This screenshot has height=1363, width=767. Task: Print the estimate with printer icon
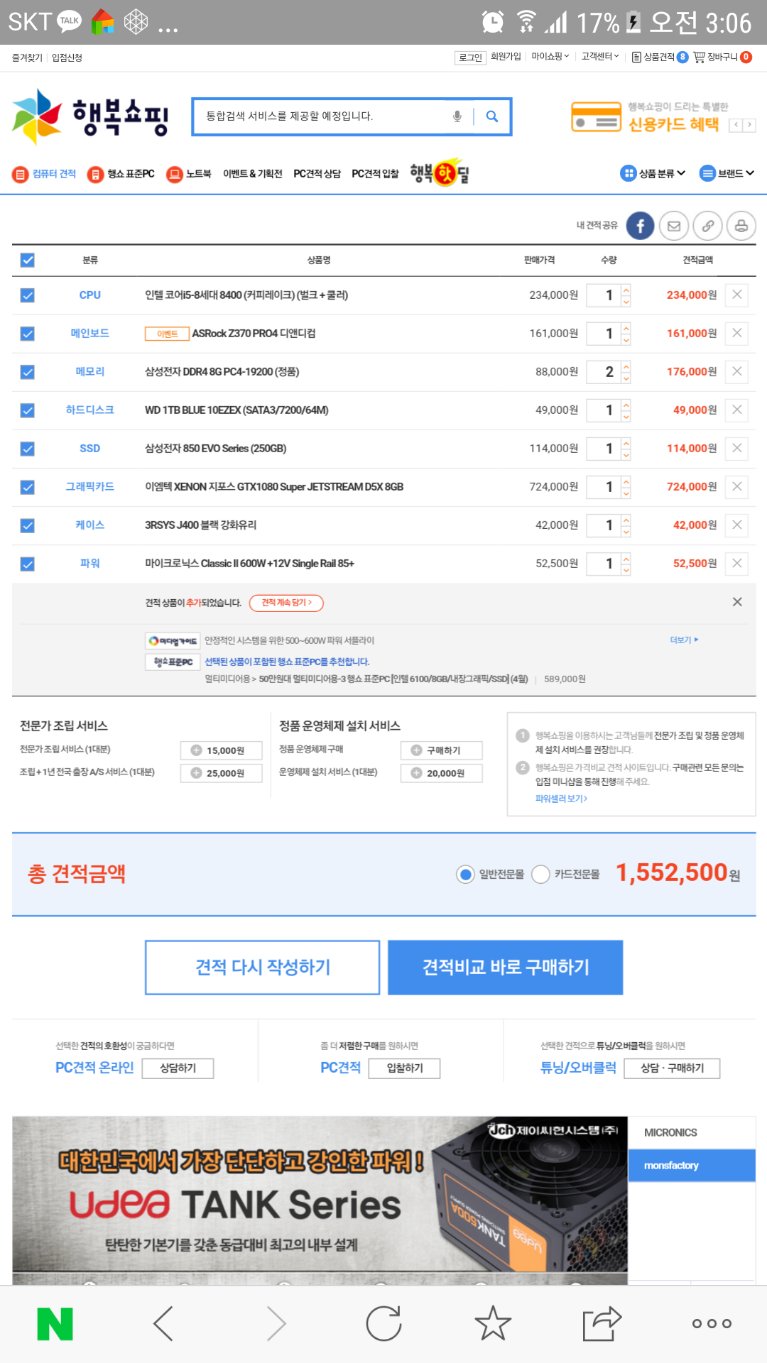click(741, 226)
